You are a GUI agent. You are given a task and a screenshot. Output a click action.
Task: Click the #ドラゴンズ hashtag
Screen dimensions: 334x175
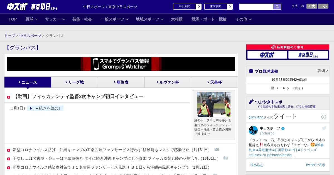tap(307, 150)
